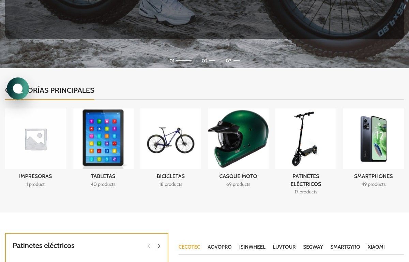Screen dimensions: 409x262
Task: Jump to slide 03 of the banner
Action: pos(233,61)
